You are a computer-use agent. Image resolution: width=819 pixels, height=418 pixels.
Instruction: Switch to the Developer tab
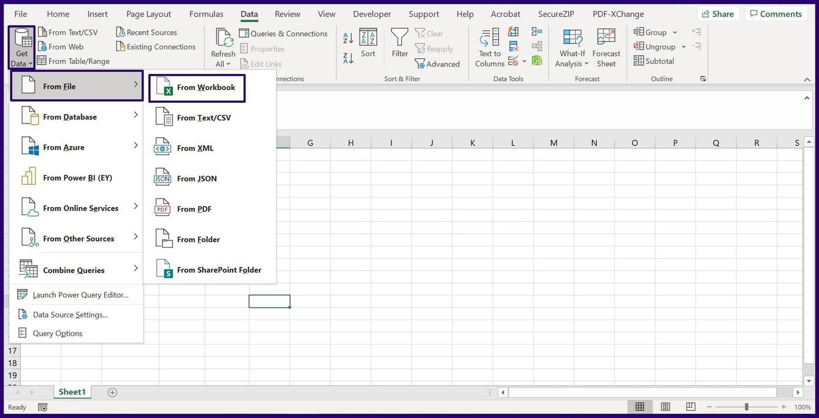(373, 14)
